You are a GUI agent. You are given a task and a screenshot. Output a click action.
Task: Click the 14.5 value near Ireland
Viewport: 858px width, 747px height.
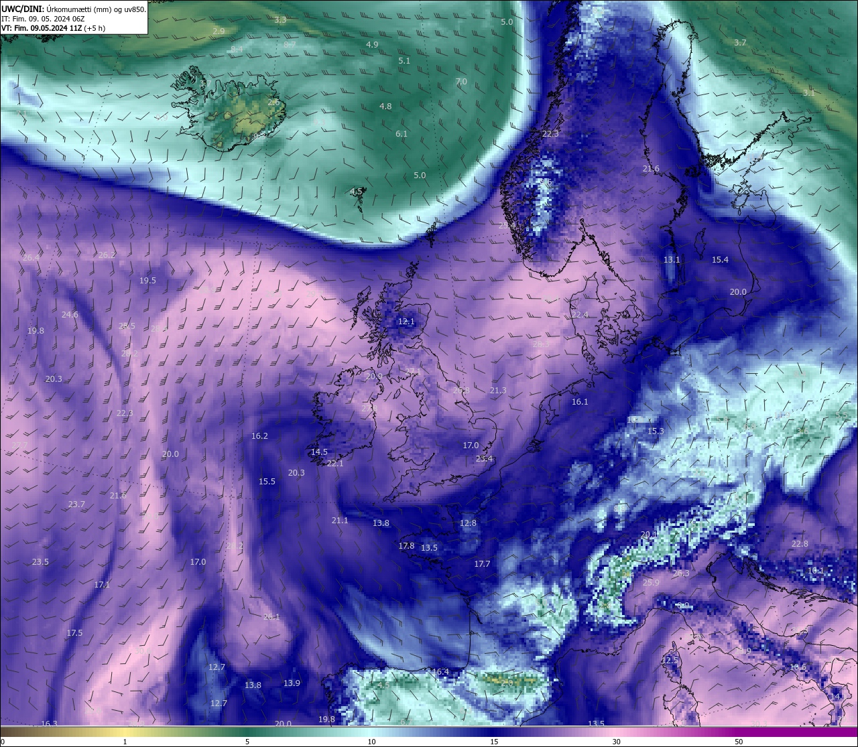point(319,452)
